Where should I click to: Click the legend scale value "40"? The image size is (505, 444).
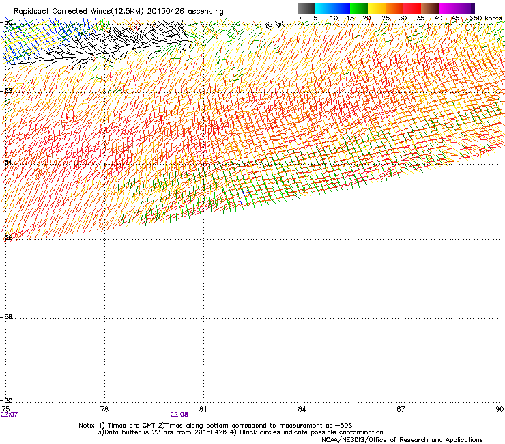tap(438, 18)
